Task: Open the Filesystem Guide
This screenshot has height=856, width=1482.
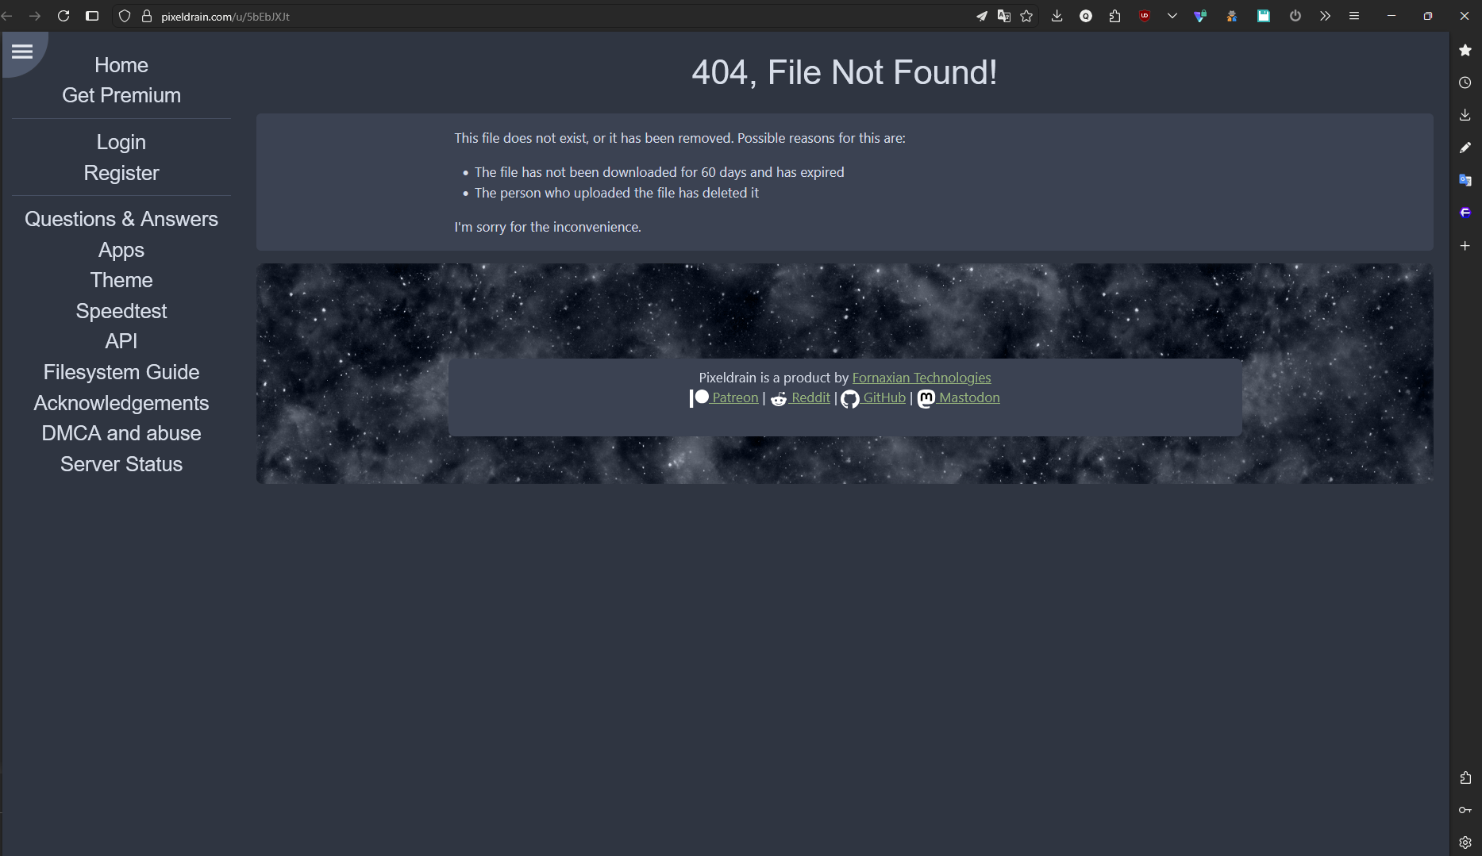Action: coord(121,372)
